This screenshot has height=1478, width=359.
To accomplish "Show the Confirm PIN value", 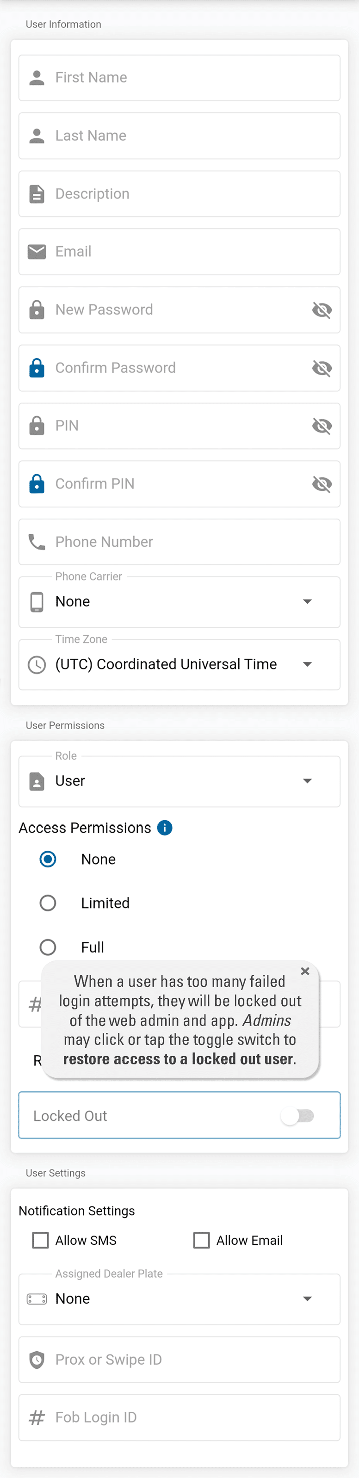I will (x=322, y=484).
